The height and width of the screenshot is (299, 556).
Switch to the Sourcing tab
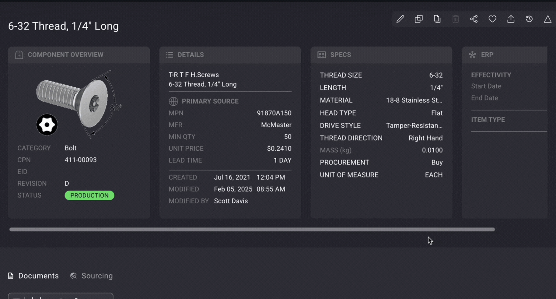point(92,276)
